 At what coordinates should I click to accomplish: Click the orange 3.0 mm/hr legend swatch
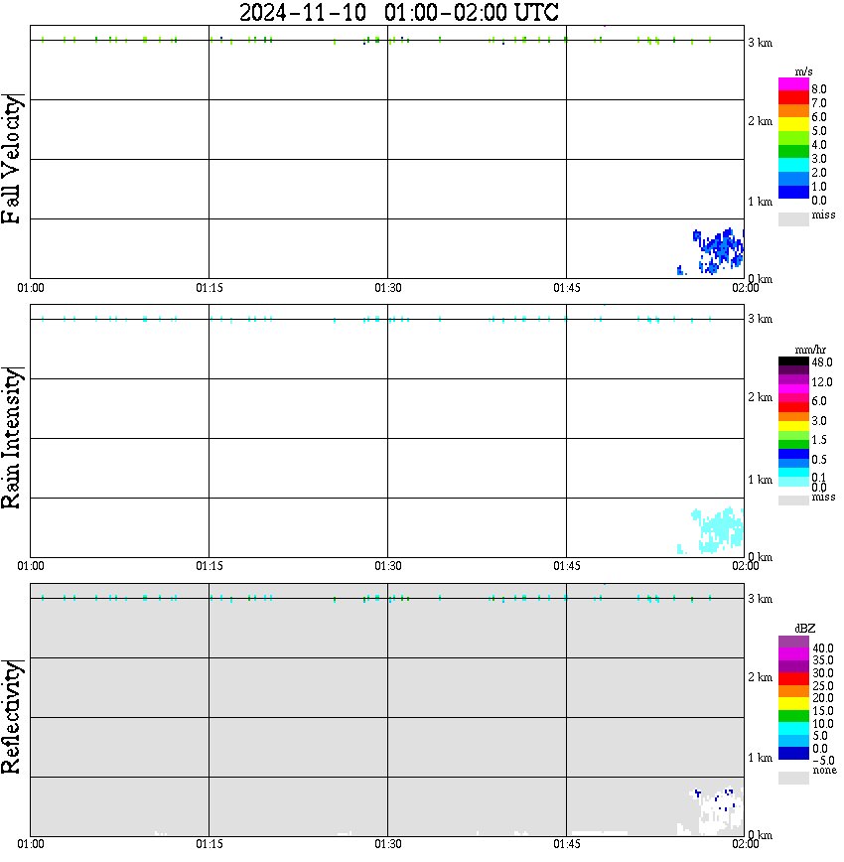793,417
